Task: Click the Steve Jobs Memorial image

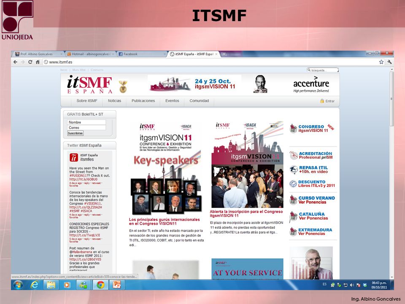Action: pos(260,84)
